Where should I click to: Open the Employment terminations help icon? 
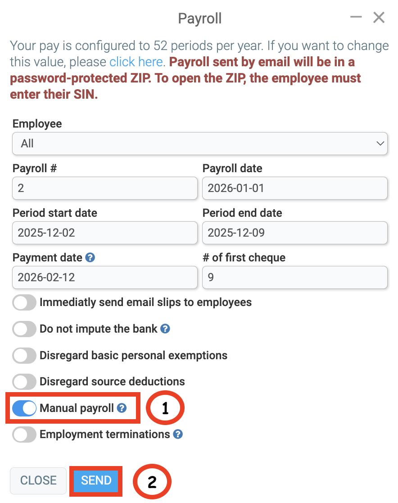177,434
